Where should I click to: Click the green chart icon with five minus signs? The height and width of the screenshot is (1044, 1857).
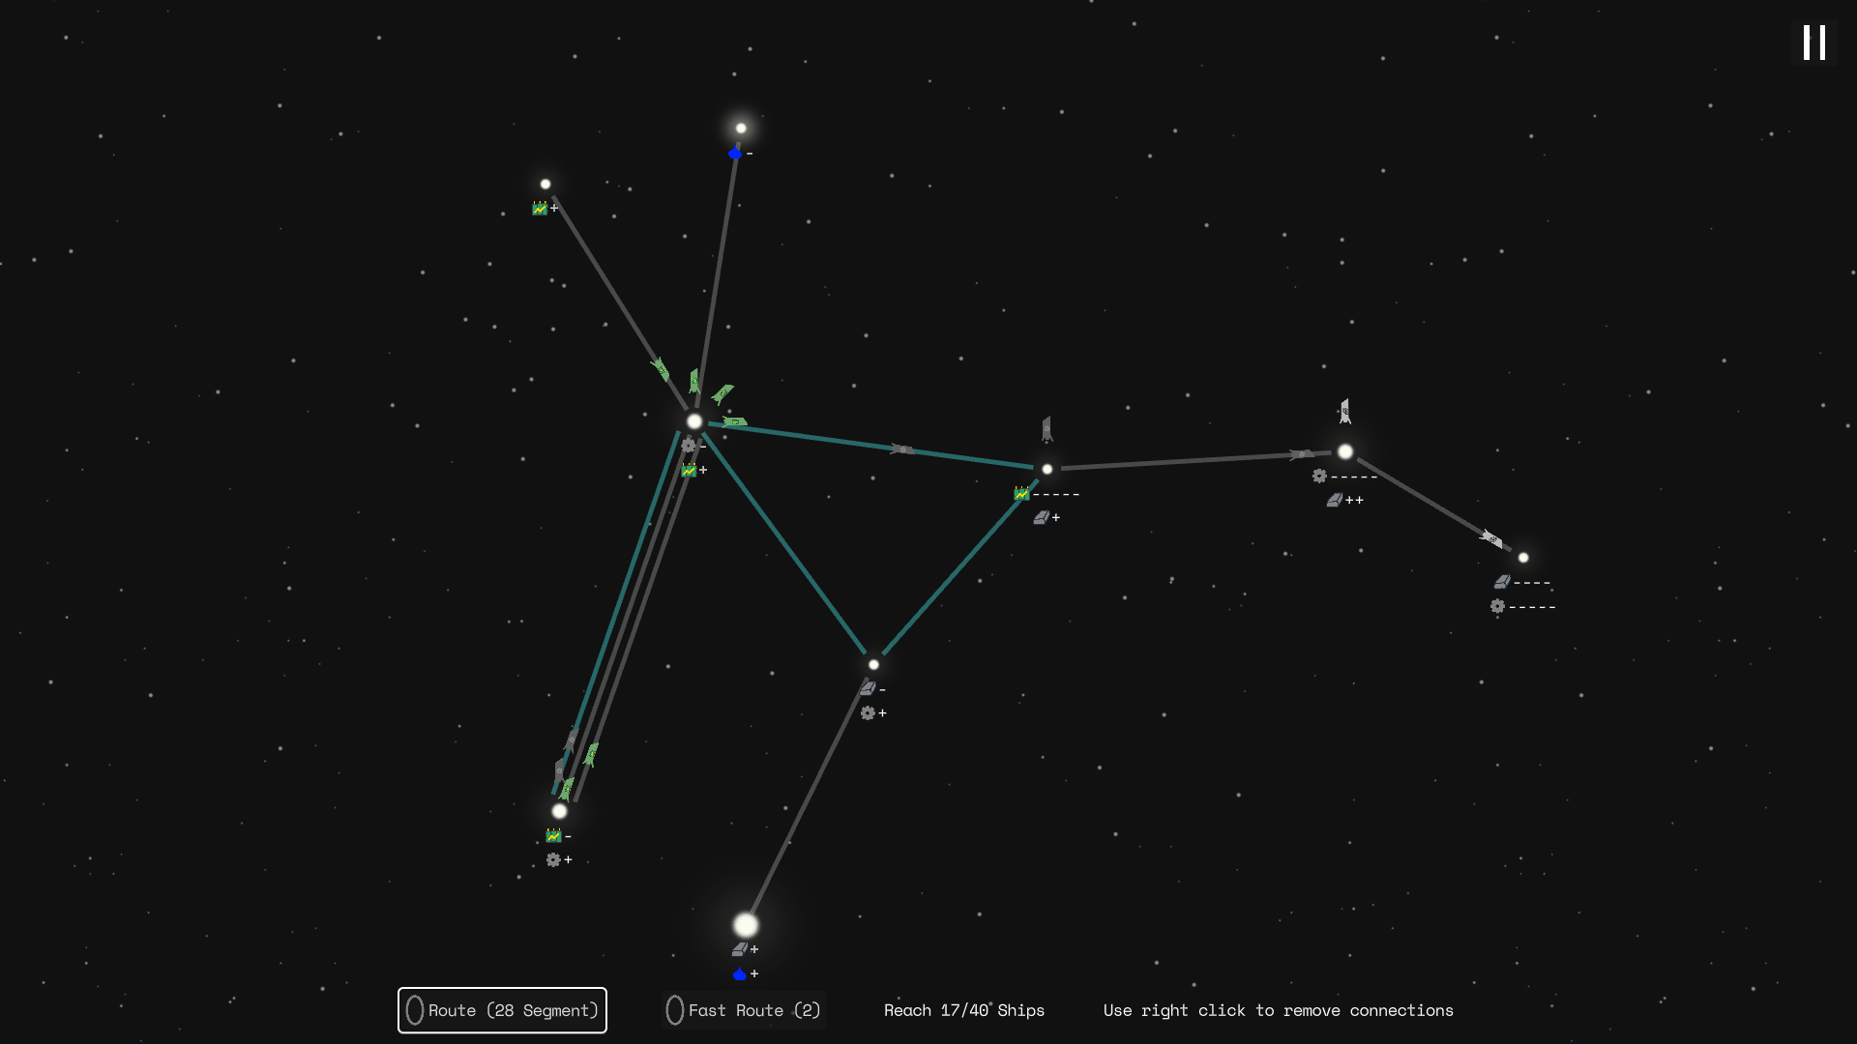(x=1021, y=494)
